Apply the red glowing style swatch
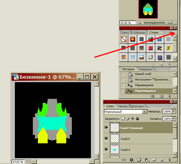The image size is (181, 164). coord(132,39)
